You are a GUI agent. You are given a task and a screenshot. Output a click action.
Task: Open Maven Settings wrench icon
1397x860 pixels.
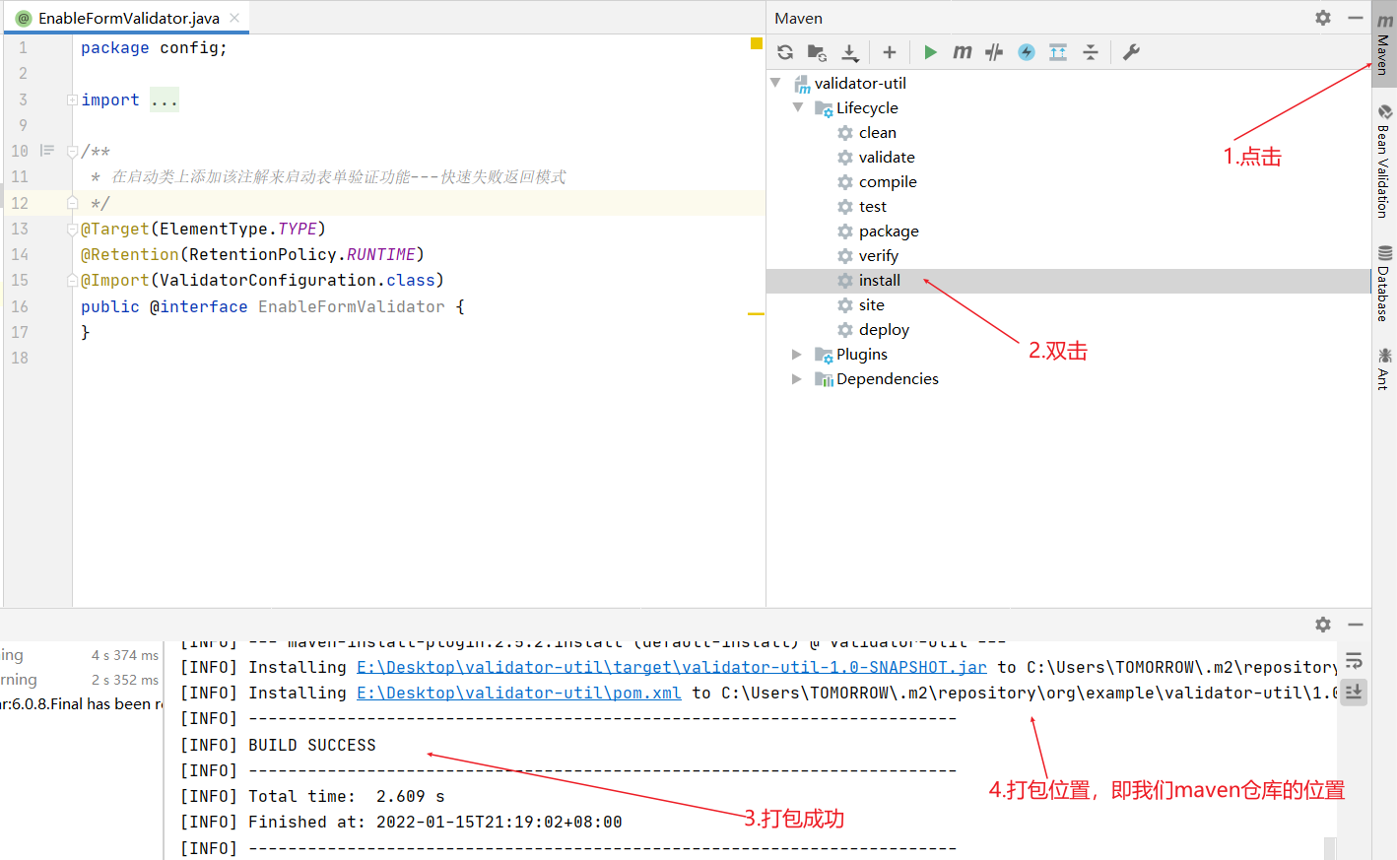pyautogui.click(x=1131, y=52)
